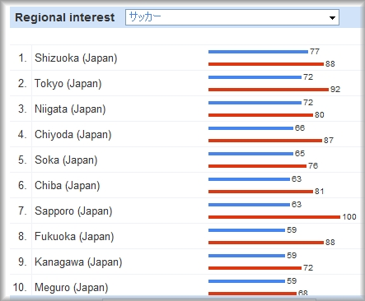This screenshot has height=301, width=365.
Task: Click Tokyo's red bar valued 92
Action: [x=269, y=90]
